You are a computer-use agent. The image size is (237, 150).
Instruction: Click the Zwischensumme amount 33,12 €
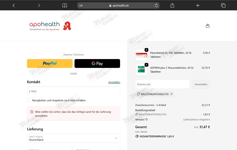pyautogui.click(x=206, y=105)
